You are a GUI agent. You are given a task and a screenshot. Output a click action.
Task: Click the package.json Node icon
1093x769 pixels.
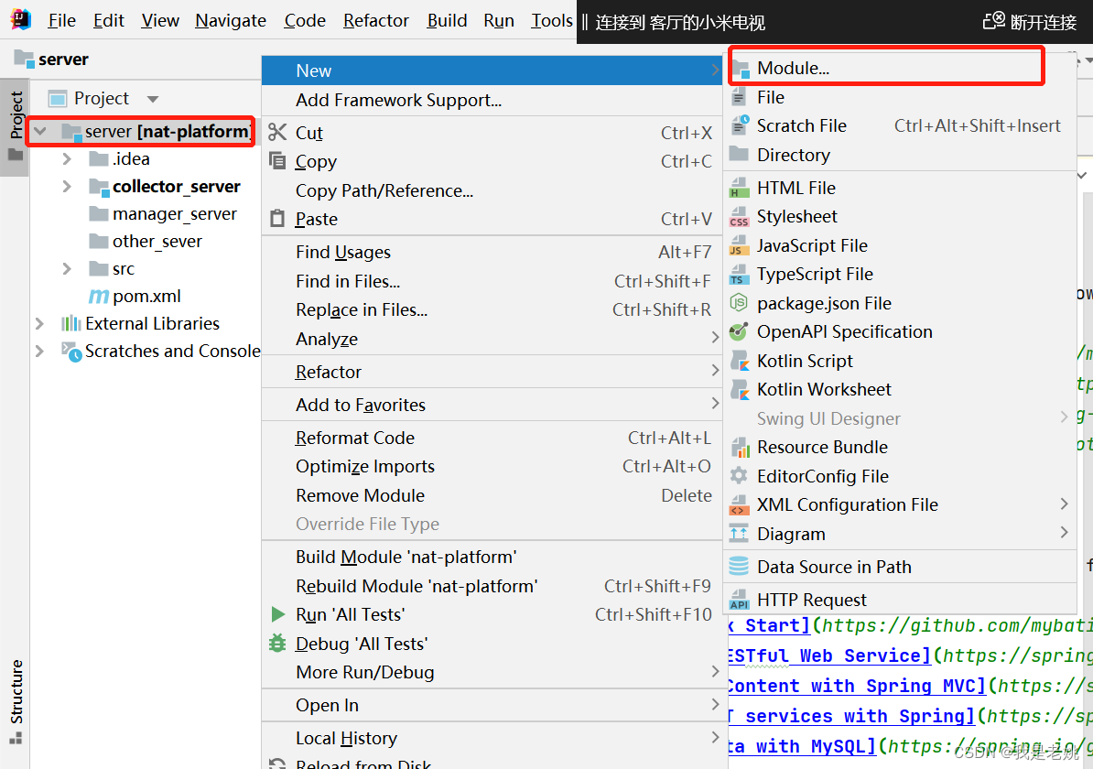point(739,303)
